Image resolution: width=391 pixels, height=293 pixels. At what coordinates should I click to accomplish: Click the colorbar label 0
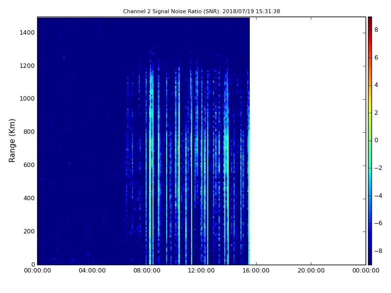tap(376, 140)
